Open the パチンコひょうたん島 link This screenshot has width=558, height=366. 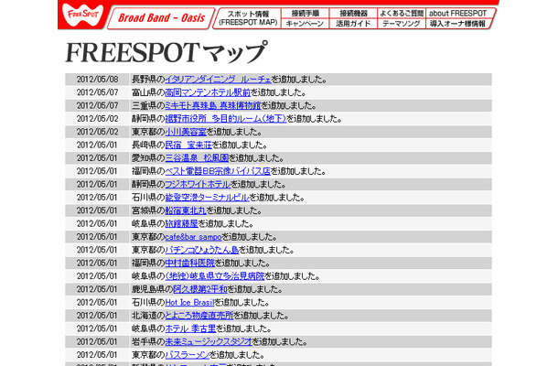coord(202,250)
